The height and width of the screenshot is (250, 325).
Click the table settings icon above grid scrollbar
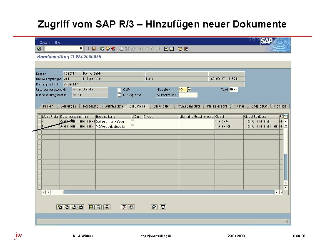click(285, 117)
